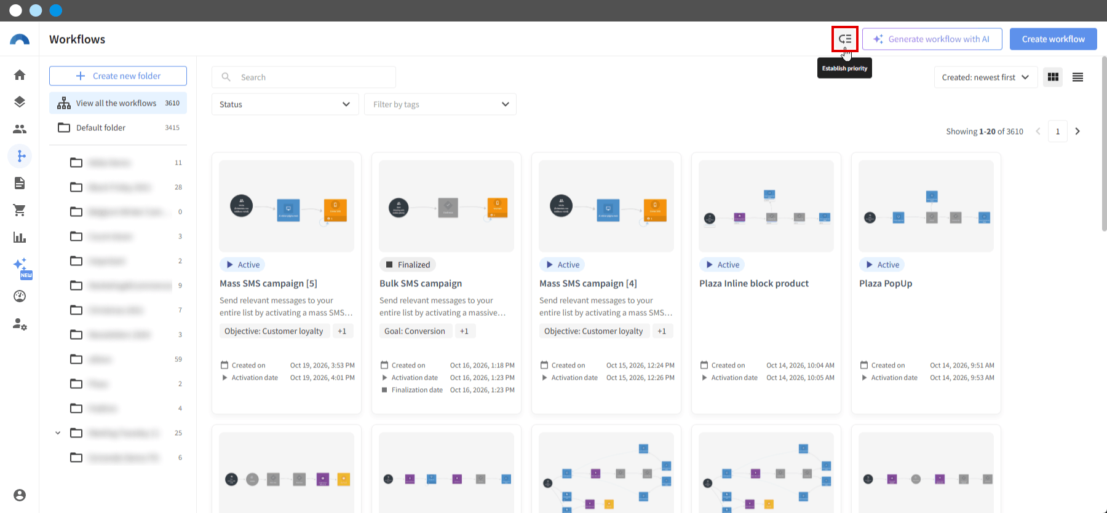Switch to list view
This screenshot has width=1107, height=513.
coord(1077,77)
